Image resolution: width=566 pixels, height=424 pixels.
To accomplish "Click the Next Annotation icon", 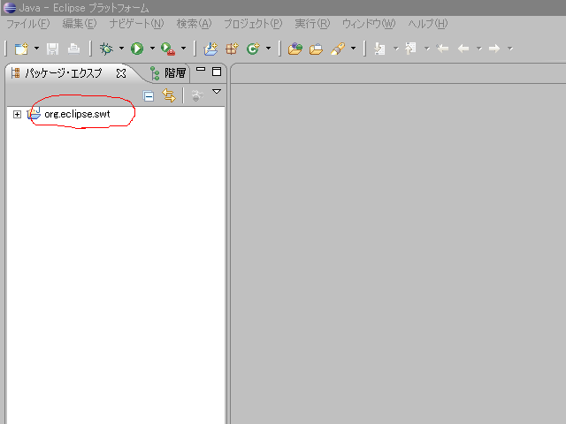I will click(x=379, y=49).
